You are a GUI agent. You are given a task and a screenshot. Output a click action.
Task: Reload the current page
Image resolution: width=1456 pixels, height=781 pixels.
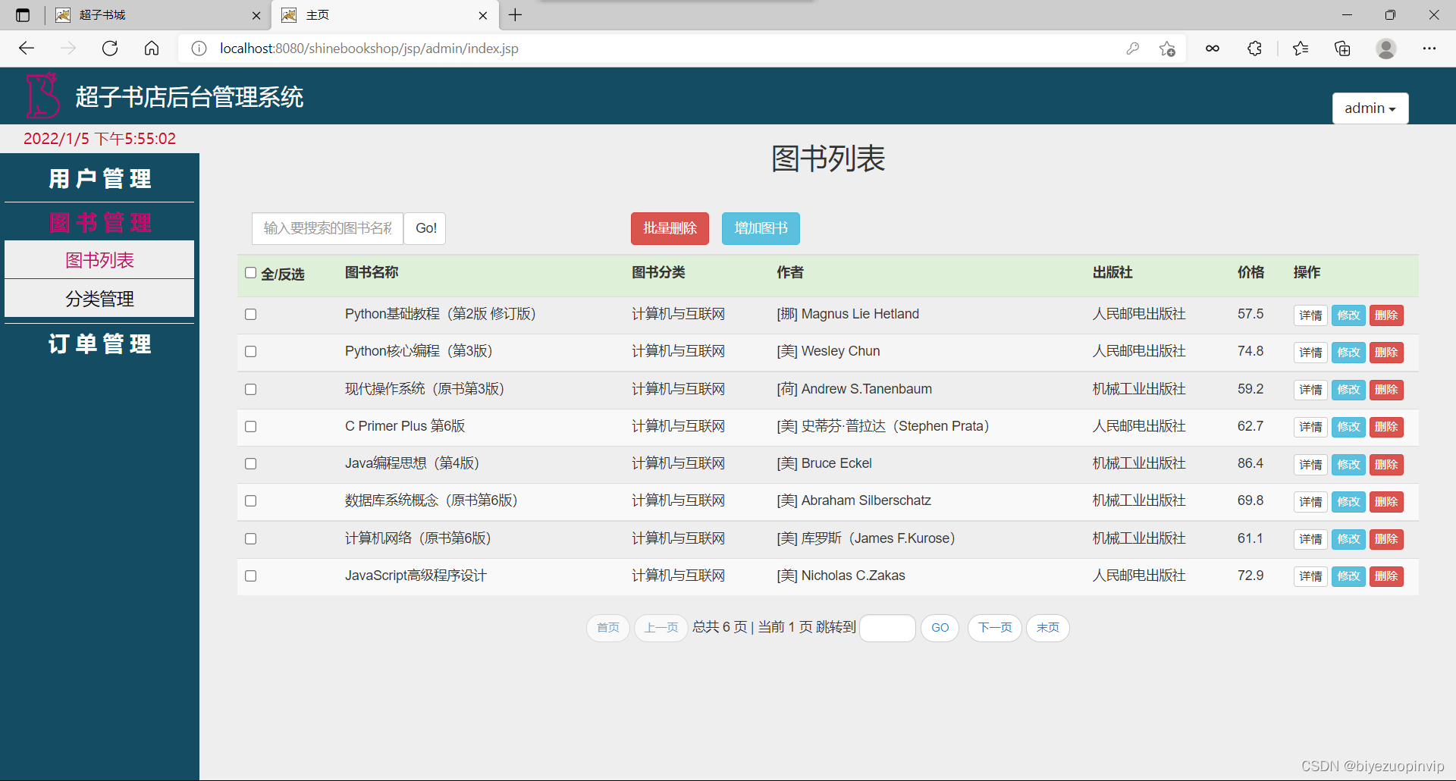pyautogui.click(x=110, y=49)
